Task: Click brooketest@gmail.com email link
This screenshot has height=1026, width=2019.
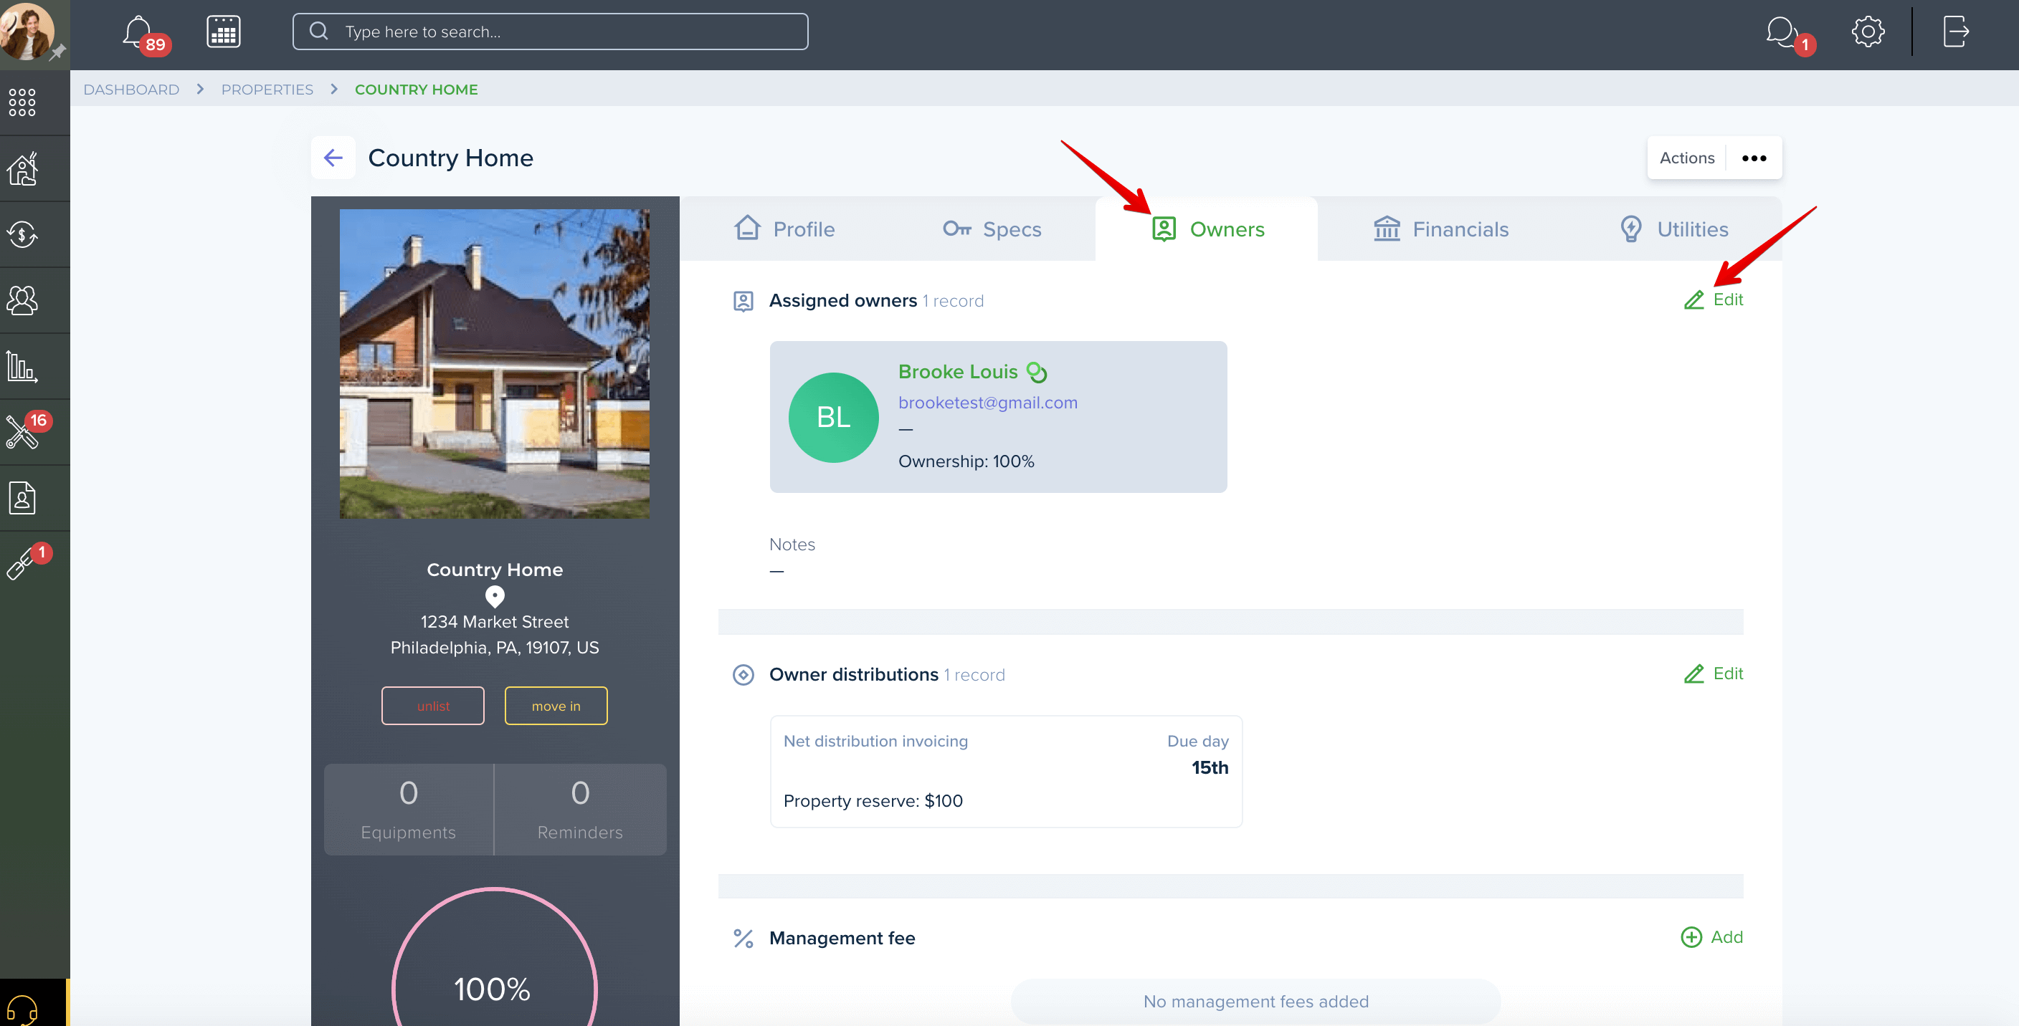Action: (x=987, y=403)
